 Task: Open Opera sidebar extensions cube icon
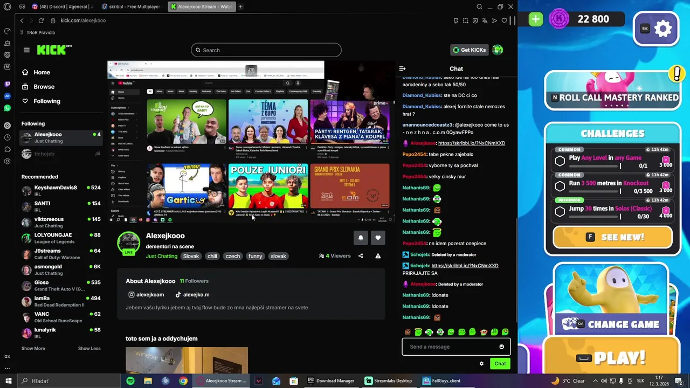(7, 149)
